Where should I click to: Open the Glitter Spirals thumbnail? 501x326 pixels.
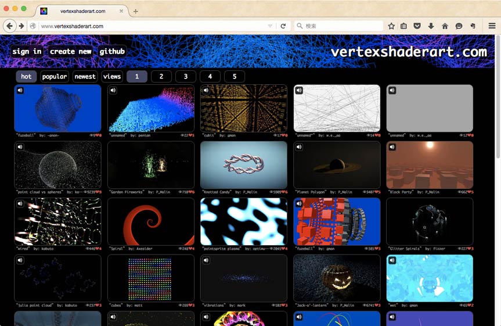pos(430,222)
